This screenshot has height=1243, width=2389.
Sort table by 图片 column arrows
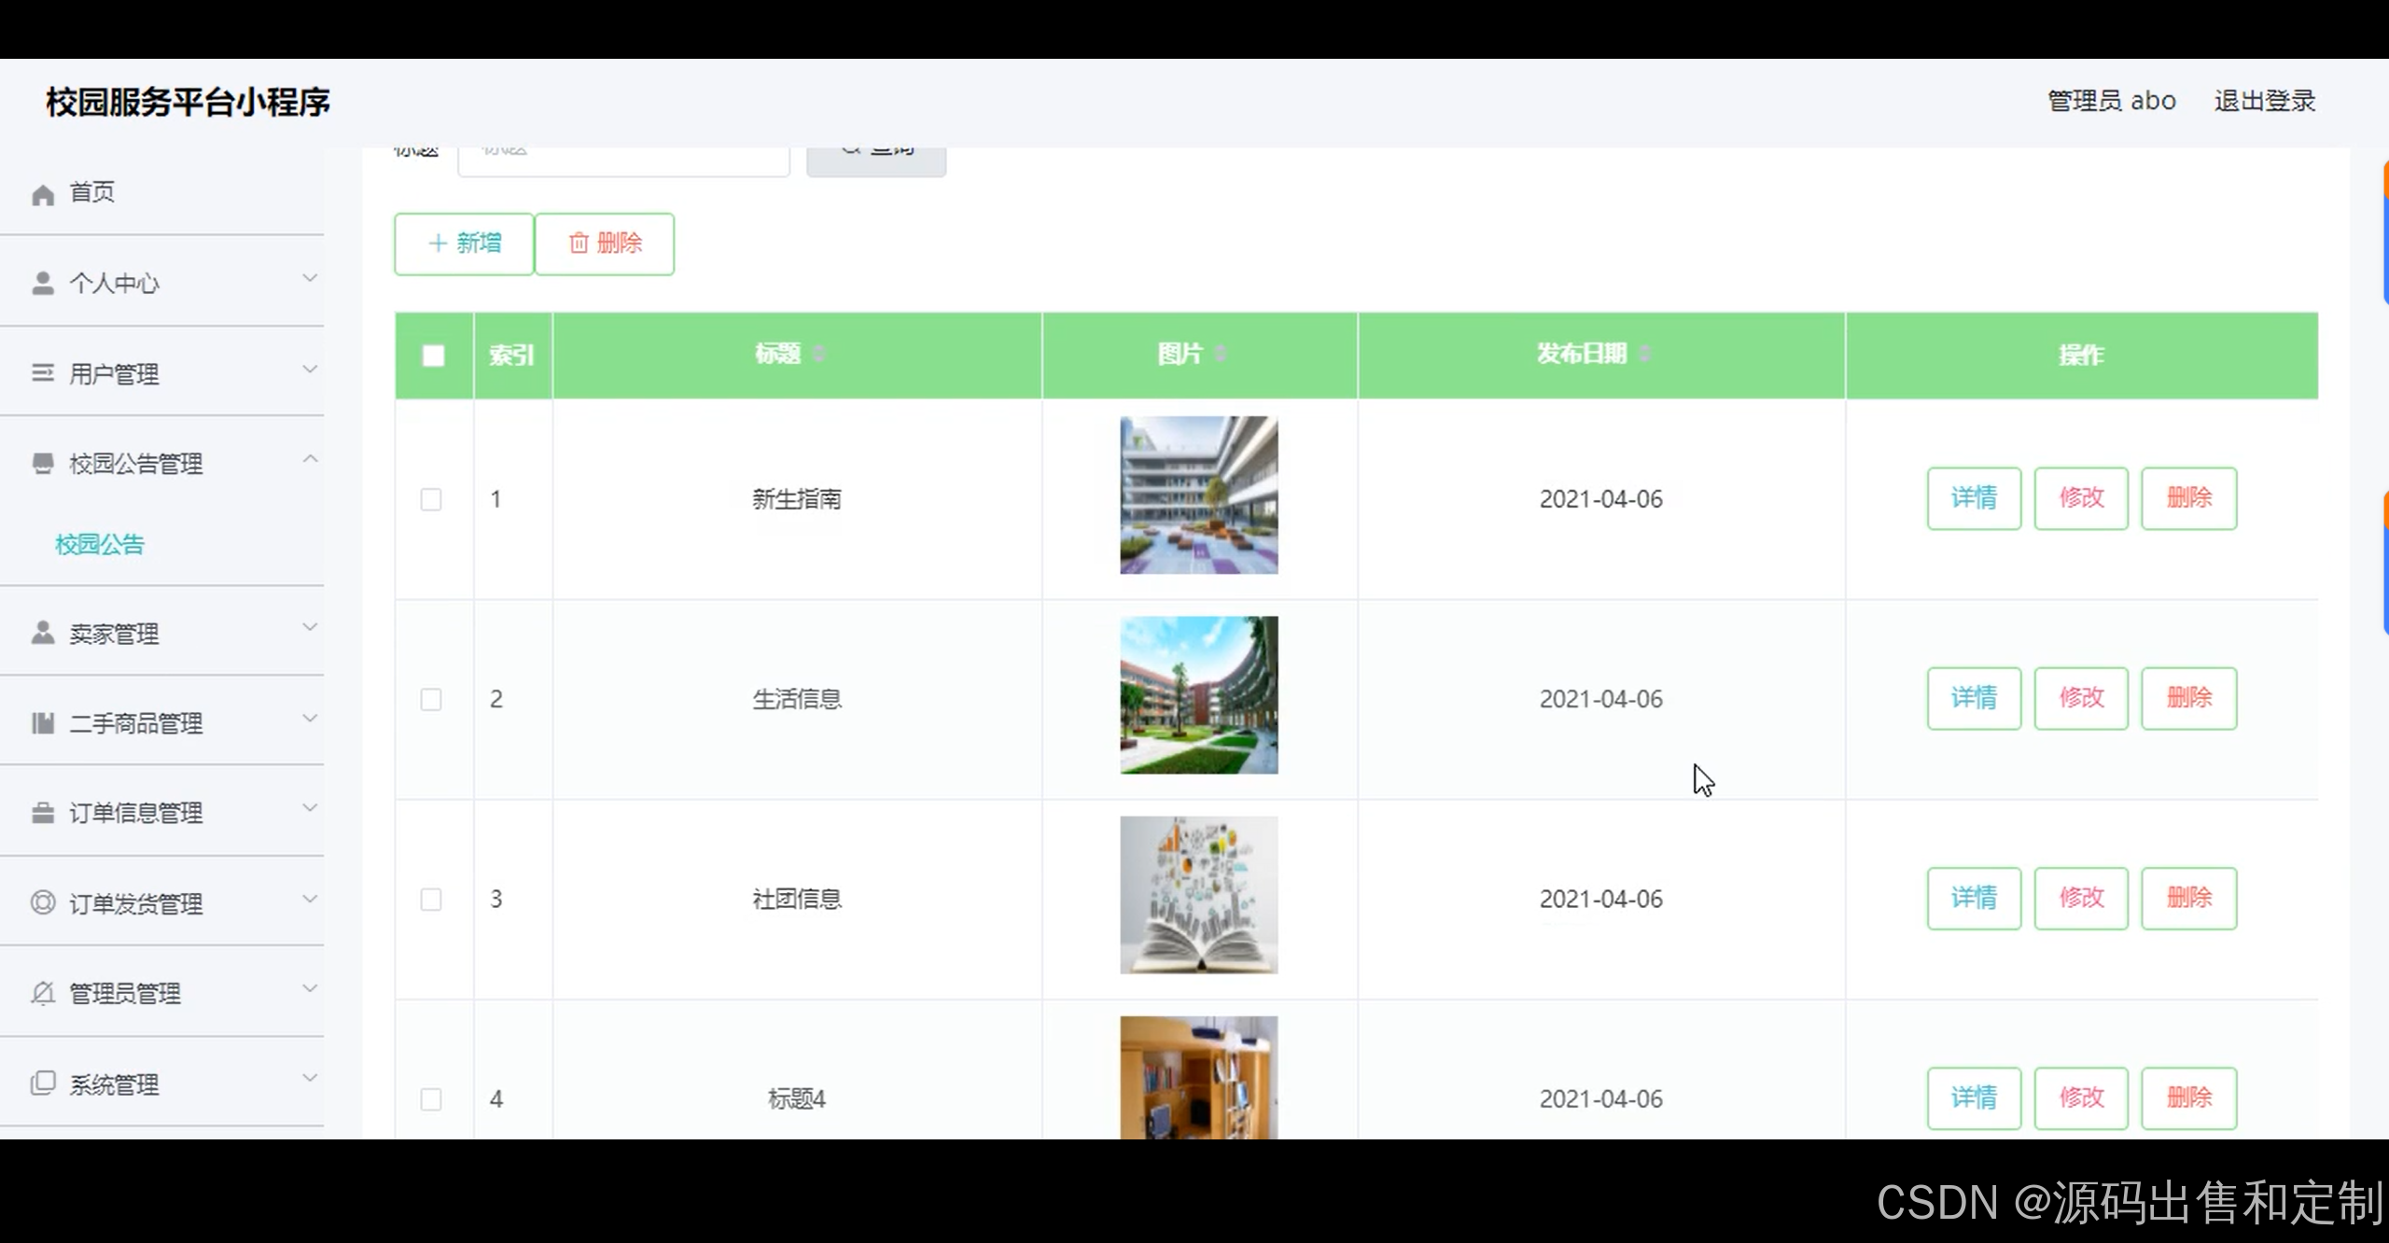tap(1221, 354)
